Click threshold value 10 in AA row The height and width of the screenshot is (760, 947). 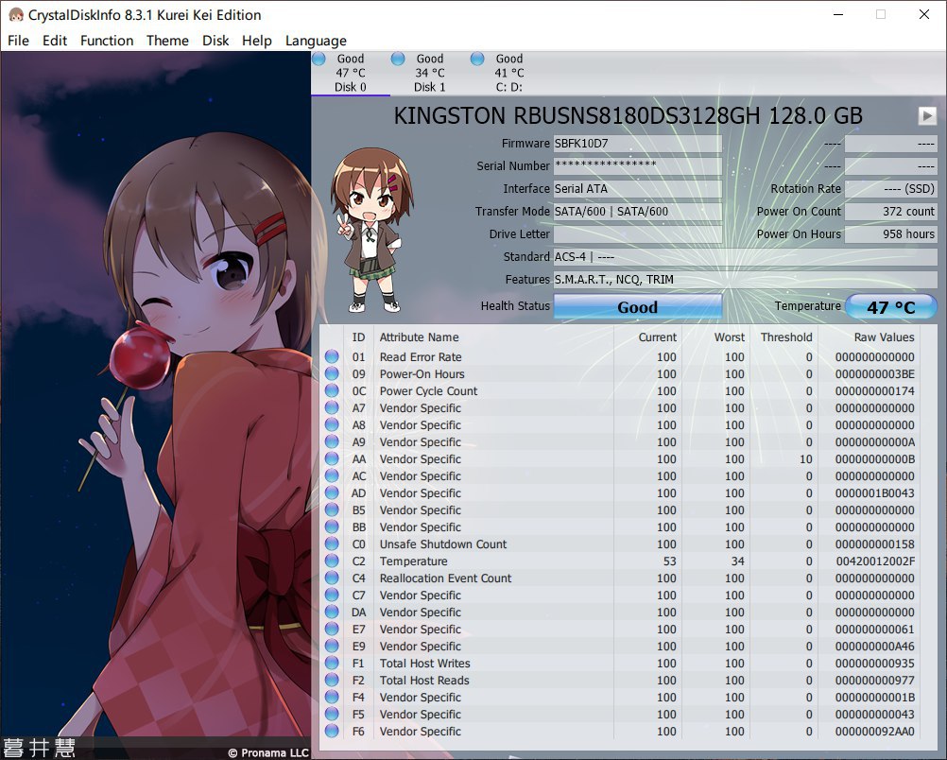pyautogui.click(x=805, y=459)
